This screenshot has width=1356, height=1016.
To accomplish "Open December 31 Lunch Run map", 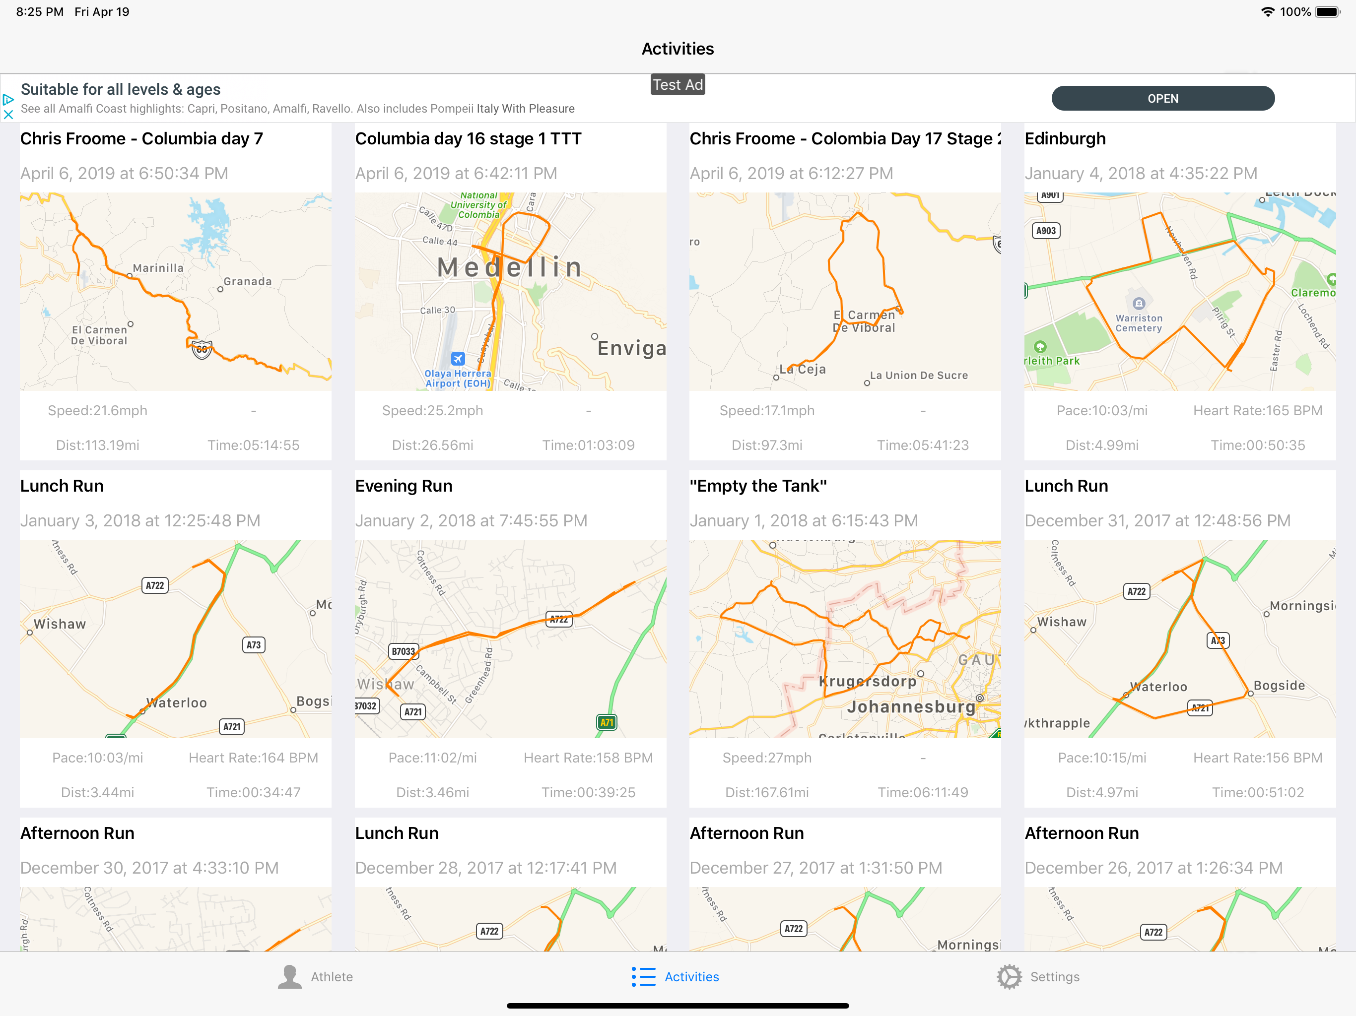I will point(1179,638).
